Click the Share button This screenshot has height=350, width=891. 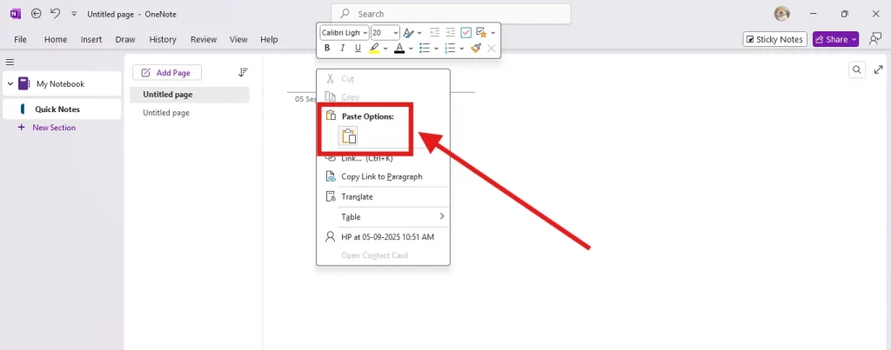(x=835, y=39)
